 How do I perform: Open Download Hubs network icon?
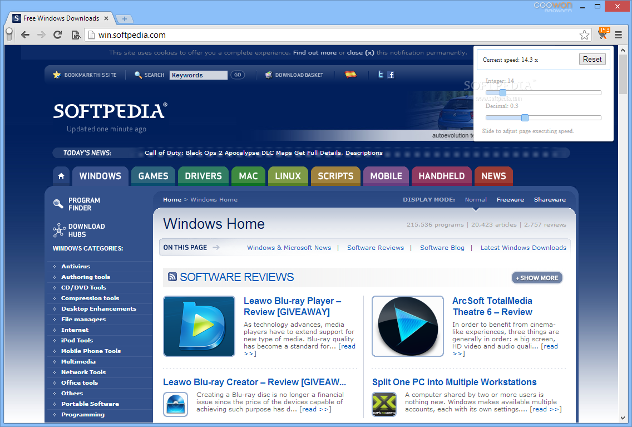point(59,230)
